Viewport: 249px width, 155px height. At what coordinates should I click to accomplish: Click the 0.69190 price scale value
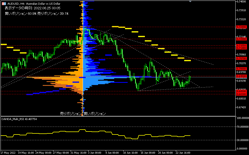tap(241, 81)
